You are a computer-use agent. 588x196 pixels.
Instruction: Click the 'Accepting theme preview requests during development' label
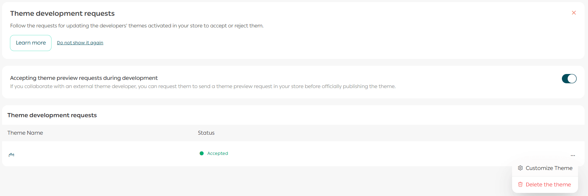[x=84, y=78]
